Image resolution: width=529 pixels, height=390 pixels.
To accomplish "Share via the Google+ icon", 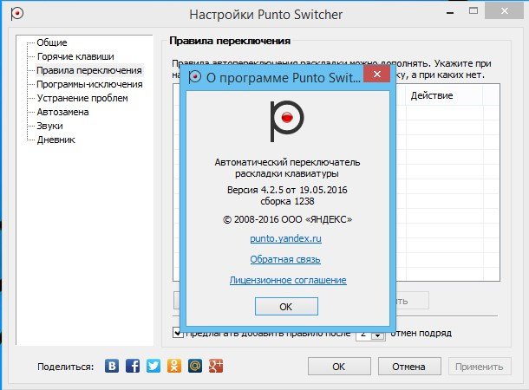I will [216, 366].
